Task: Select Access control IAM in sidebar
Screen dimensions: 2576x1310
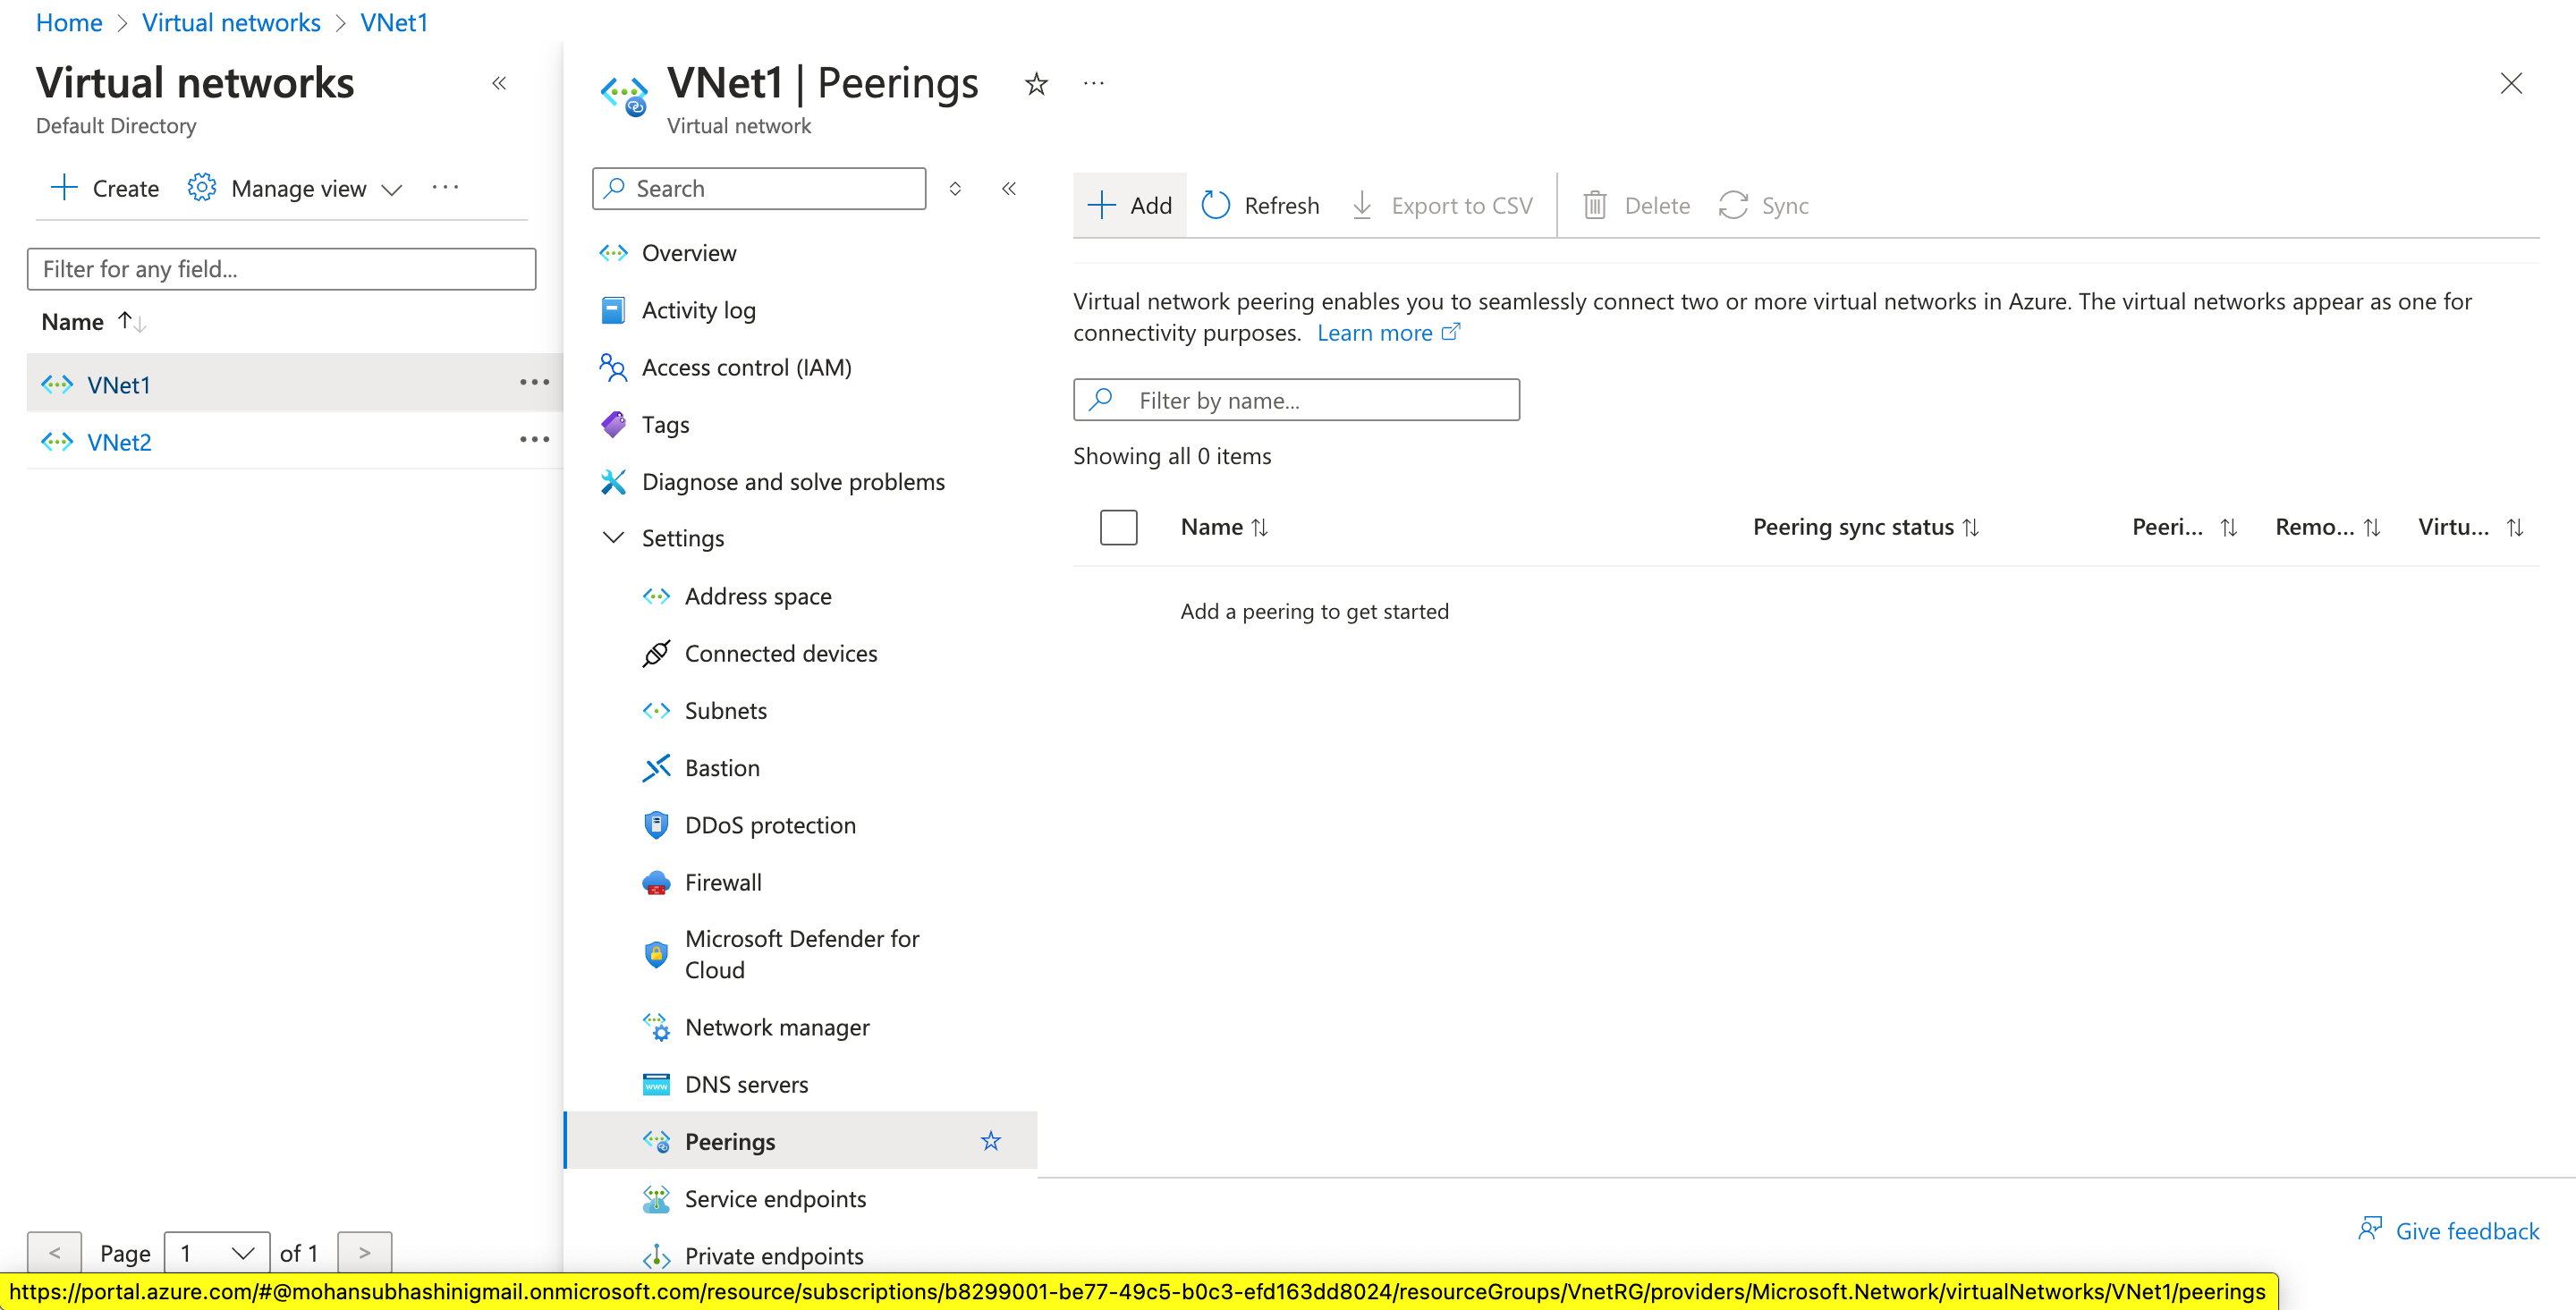Action: pos(747,367)
